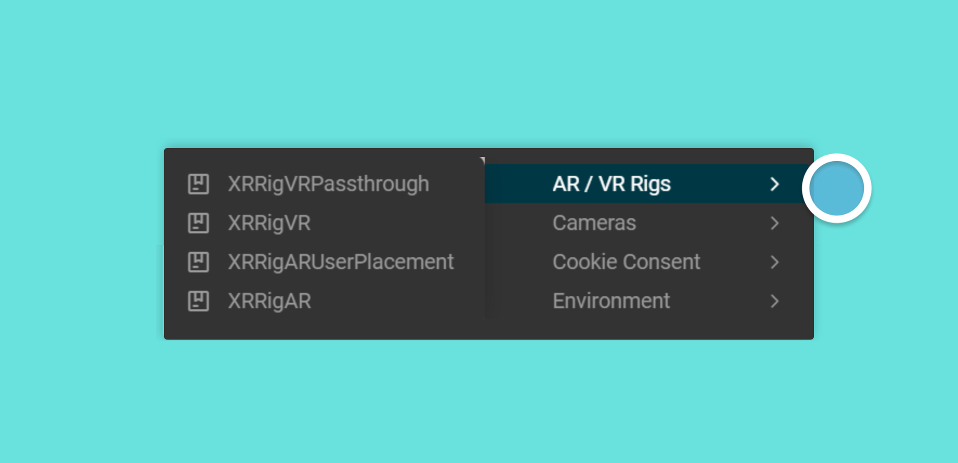The height and width of the screenshot is (463, 958).
Task: Expand the Cameras chevron arrow
Action: click(774, 223)
